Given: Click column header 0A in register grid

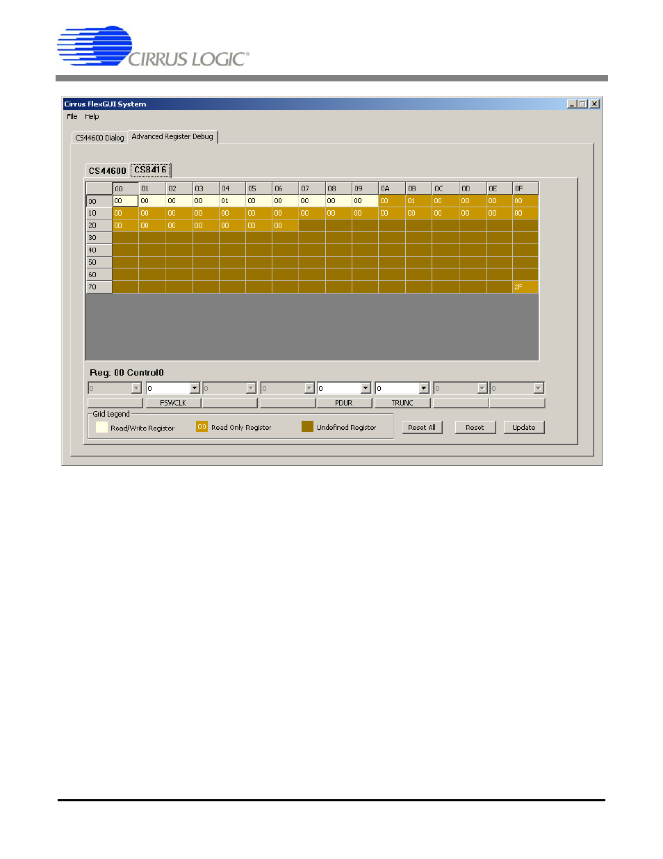Looking at the screenshot, I should (393, 188).
